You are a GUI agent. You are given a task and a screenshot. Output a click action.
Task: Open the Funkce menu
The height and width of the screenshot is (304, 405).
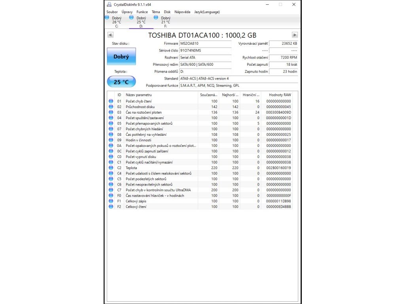(x=142, y=12)
